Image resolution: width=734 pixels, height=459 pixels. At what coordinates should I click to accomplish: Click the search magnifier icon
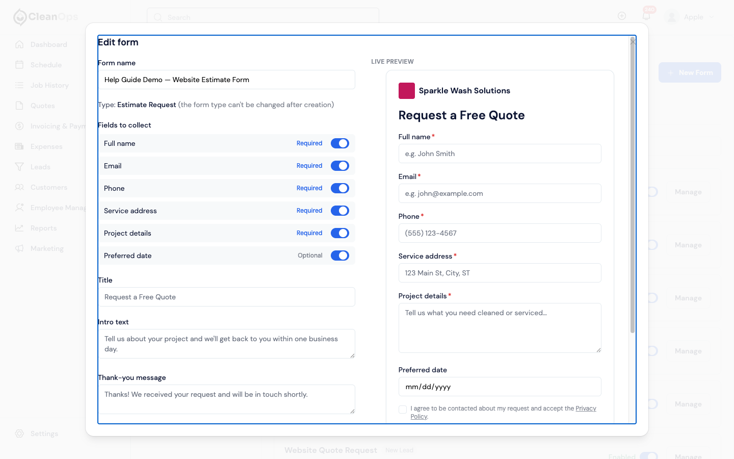pos(158,17)
